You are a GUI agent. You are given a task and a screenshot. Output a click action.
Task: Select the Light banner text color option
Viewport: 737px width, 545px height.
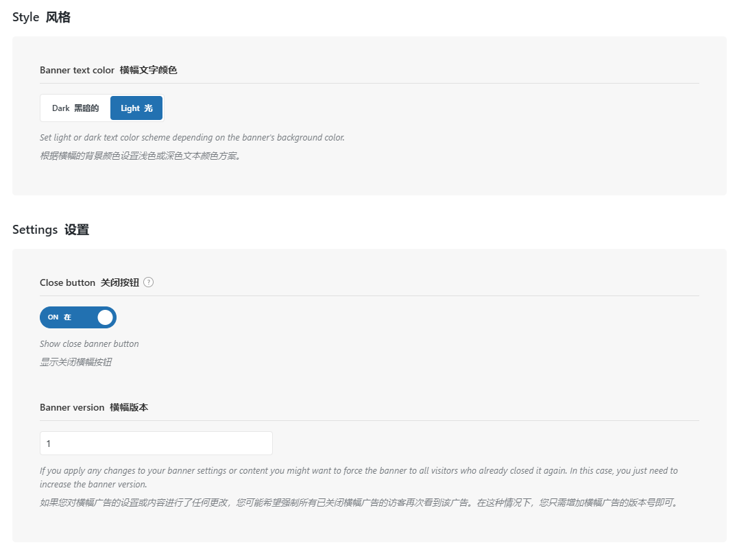tap(136, 108)
